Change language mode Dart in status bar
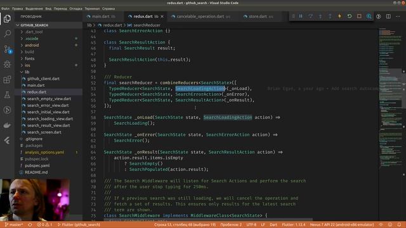The image size is (406, 228). pyautogui.click(x=273, y=225)
